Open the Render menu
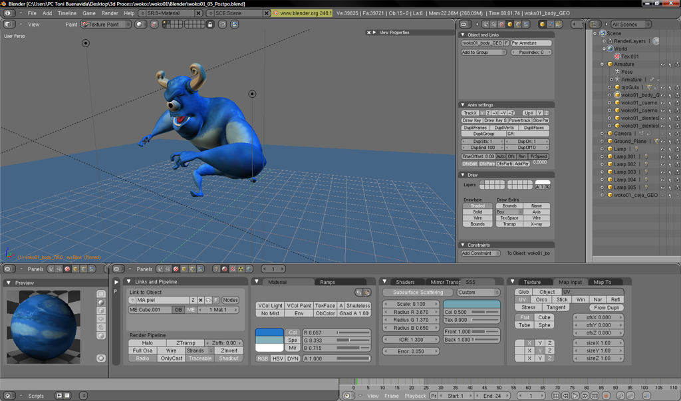The image size is (681, 401). pyautogui.click(x=110, y=13)
